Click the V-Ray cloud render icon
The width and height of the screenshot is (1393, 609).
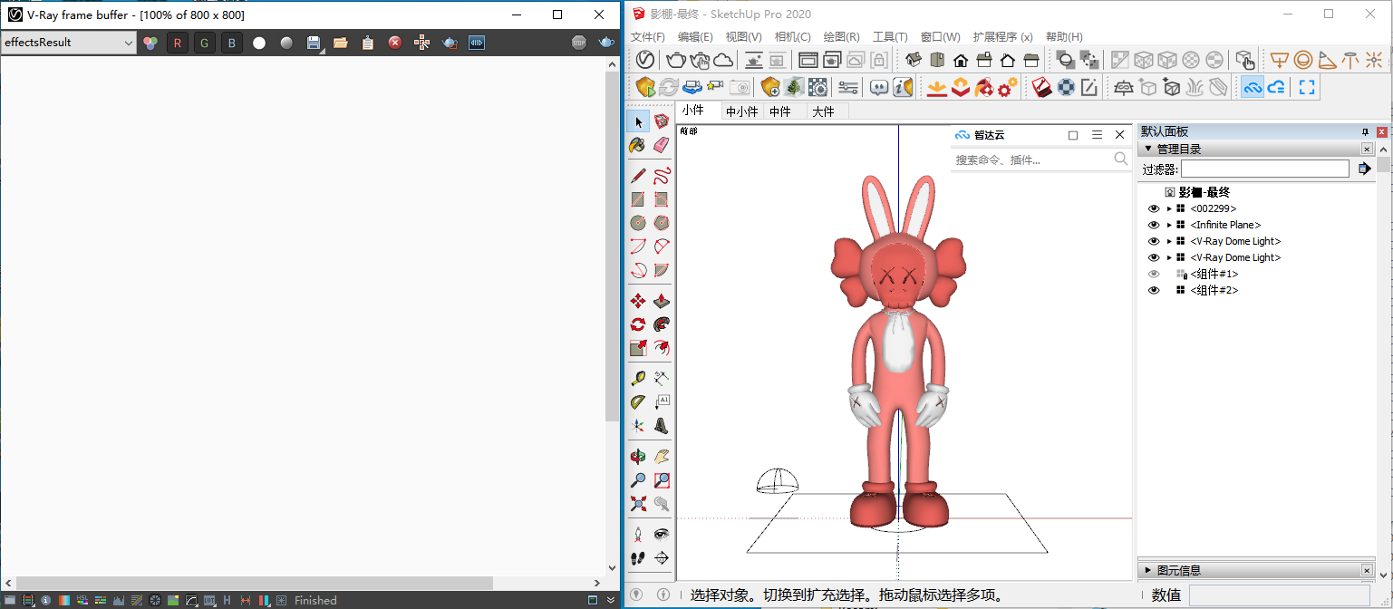coord(723,60)
